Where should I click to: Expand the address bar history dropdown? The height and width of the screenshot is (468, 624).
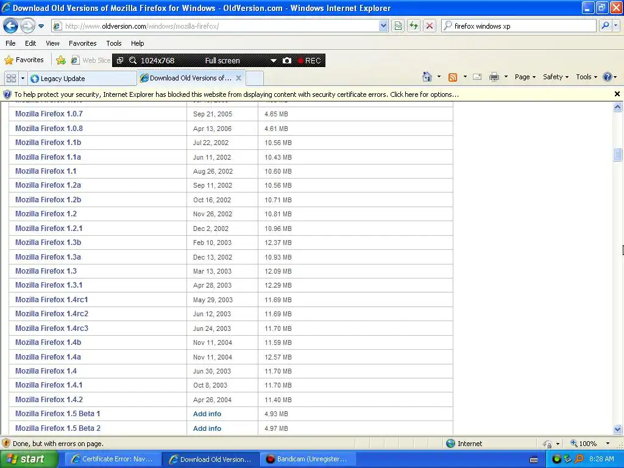pyautogui.click(x=383, y=26)
